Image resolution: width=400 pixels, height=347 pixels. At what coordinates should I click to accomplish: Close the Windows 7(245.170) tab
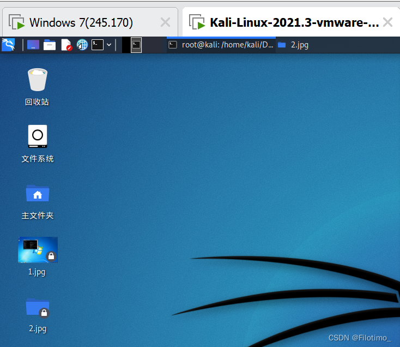pyautogui.click(x=165, y=22)
